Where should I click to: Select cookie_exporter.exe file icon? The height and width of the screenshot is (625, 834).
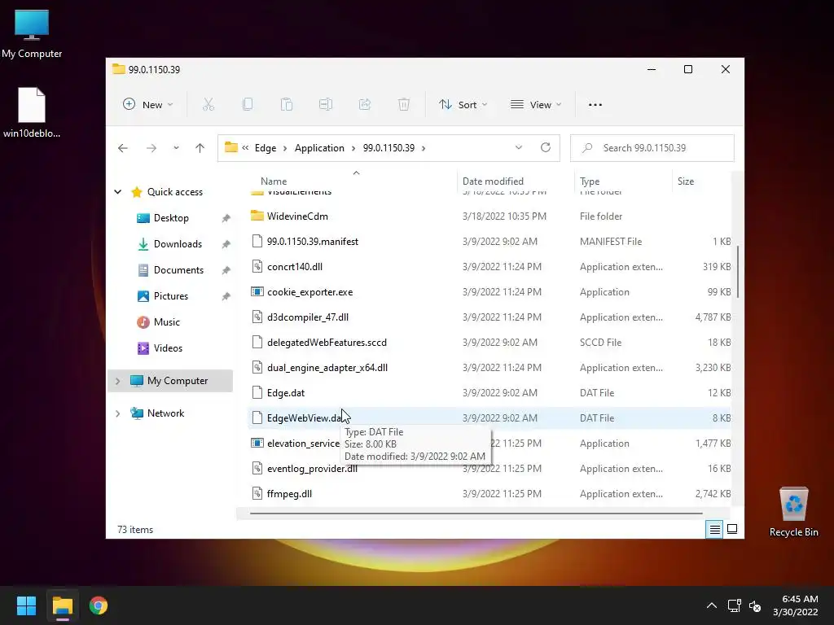(x=257, y=292)
